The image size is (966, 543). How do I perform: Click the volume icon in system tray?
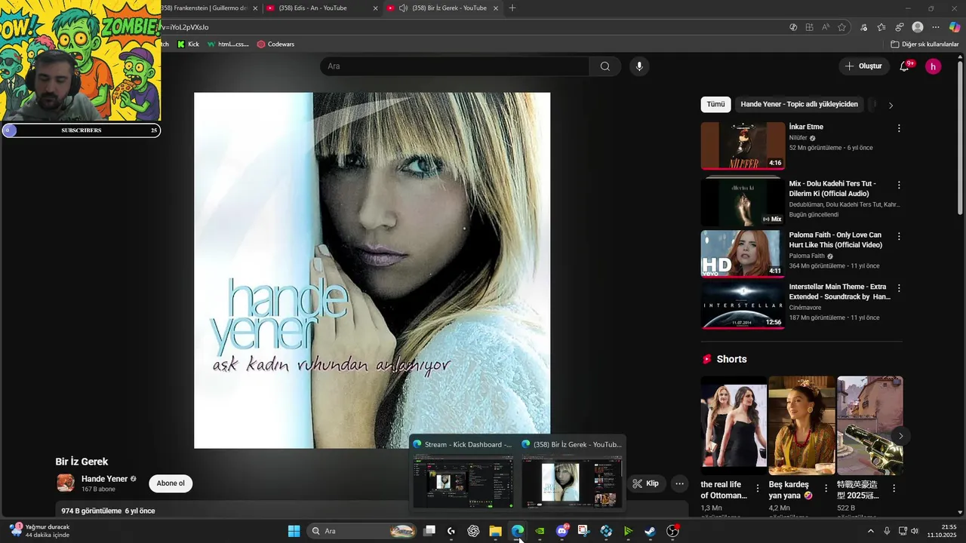(x=915, y=531)
